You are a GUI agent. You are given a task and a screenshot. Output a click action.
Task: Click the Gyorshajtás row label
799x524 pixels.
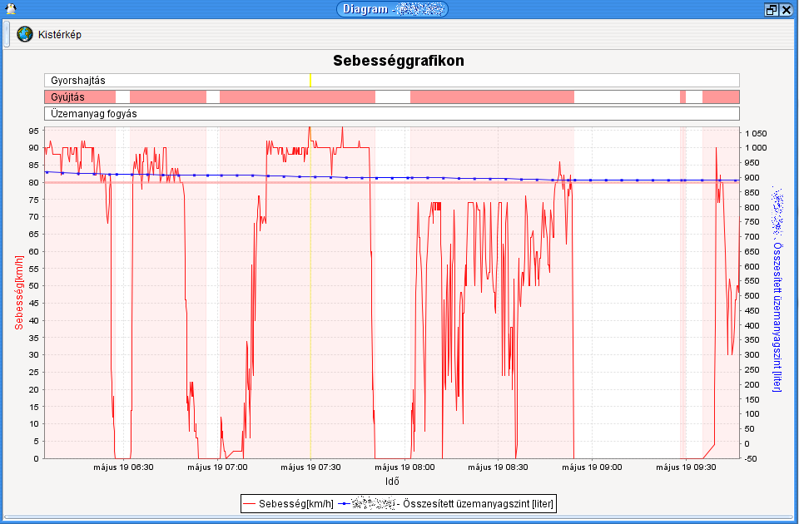[78, 81]
